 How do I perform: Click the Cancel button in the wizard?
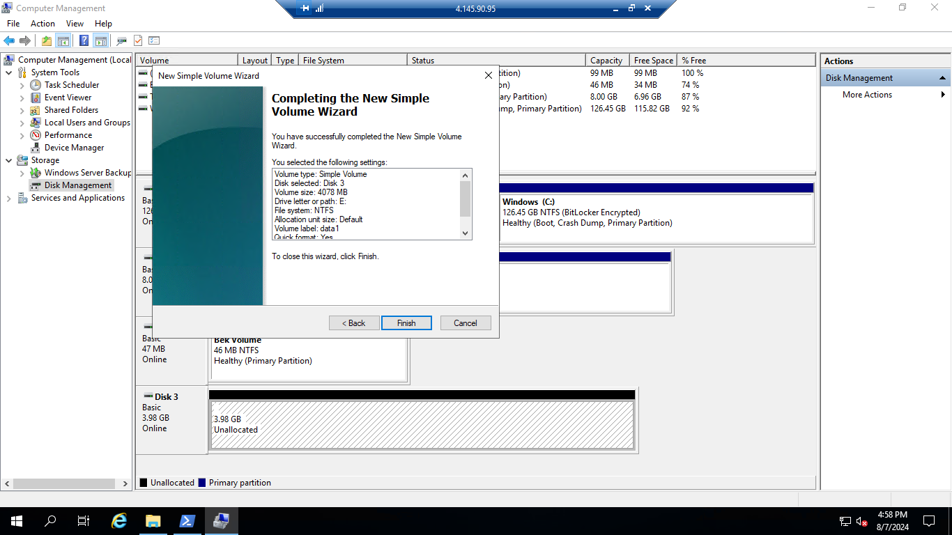click(466, 323)
